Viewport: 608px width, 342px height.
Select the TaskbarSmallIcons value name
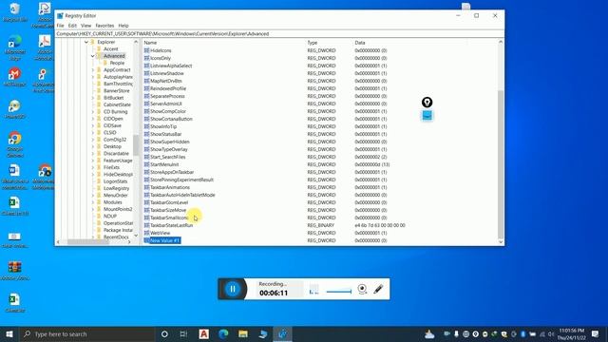[169, 218]
